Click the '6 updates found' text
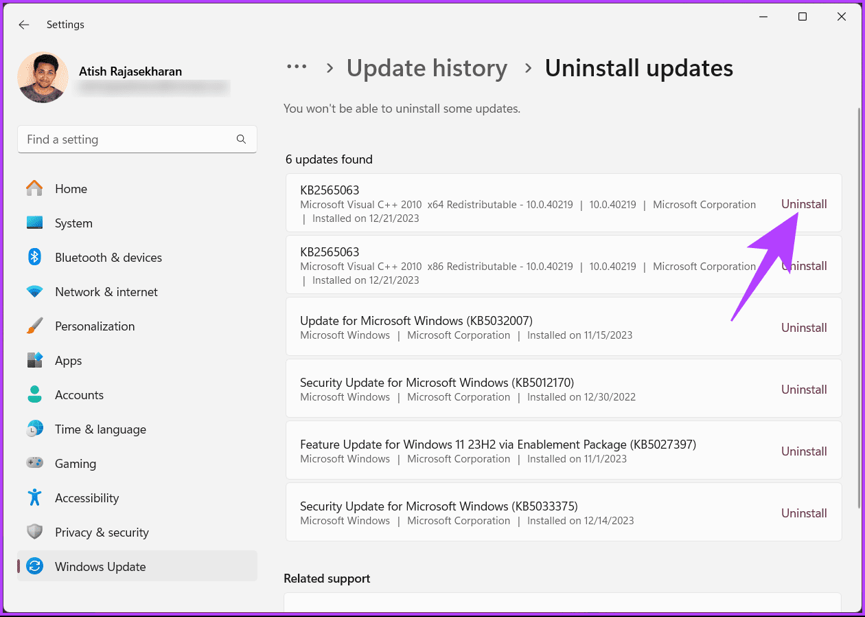865x617 pixels. (329, 159)
